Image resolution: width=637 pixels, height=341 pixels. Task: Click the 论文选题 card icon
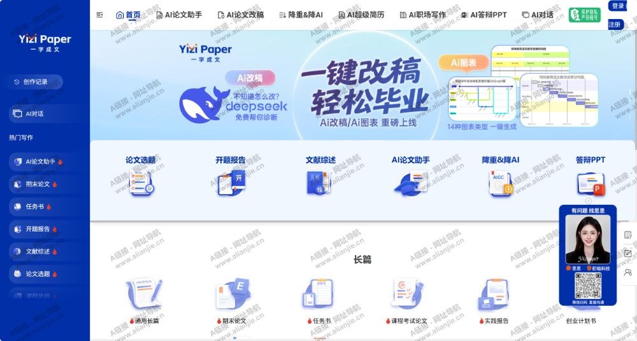[141, 183]
